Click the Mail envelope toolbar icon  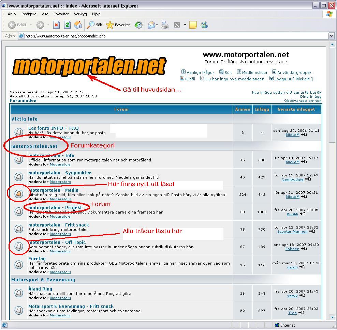pyautogui.click(x=151, y=25)
